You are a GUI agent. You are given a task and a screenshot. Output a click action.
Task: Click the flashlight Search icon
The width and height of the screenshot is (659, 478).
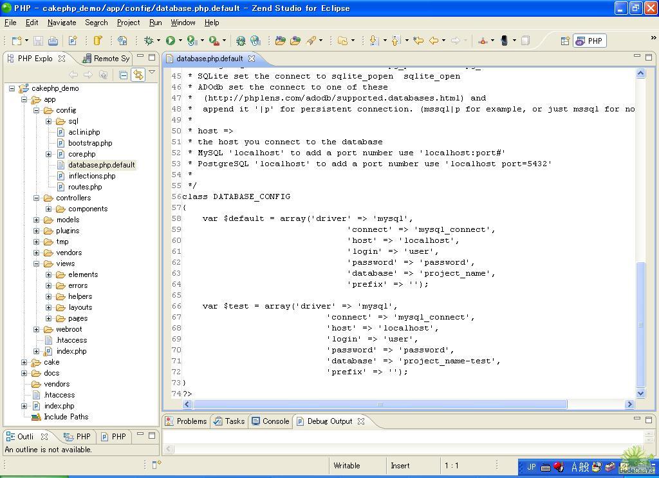[311, 41]
